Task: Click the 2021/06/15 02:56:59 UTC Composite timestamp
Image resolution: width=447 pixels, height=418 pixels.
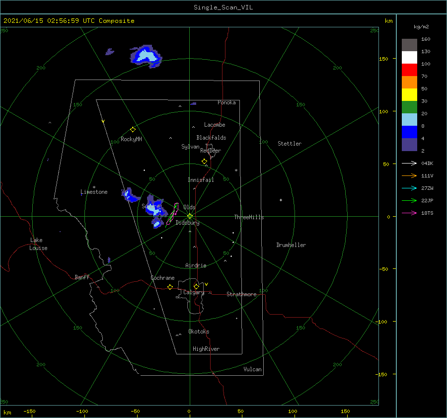Action: point(69,21)
